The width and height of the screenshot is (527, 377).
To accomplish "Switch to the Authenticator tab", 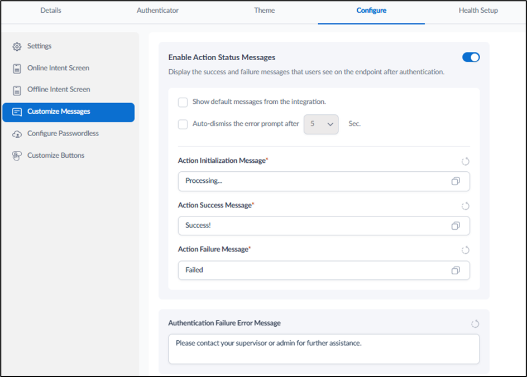I will (x=157, y=11).
